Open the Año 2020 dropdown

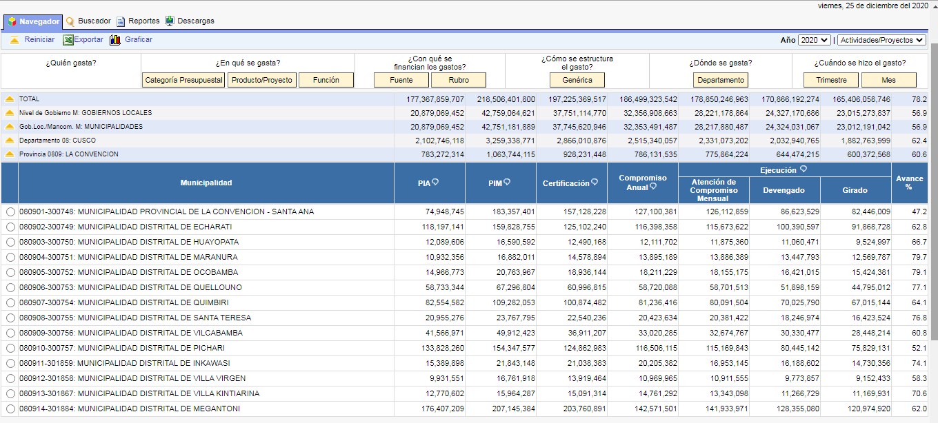point(814,41)
